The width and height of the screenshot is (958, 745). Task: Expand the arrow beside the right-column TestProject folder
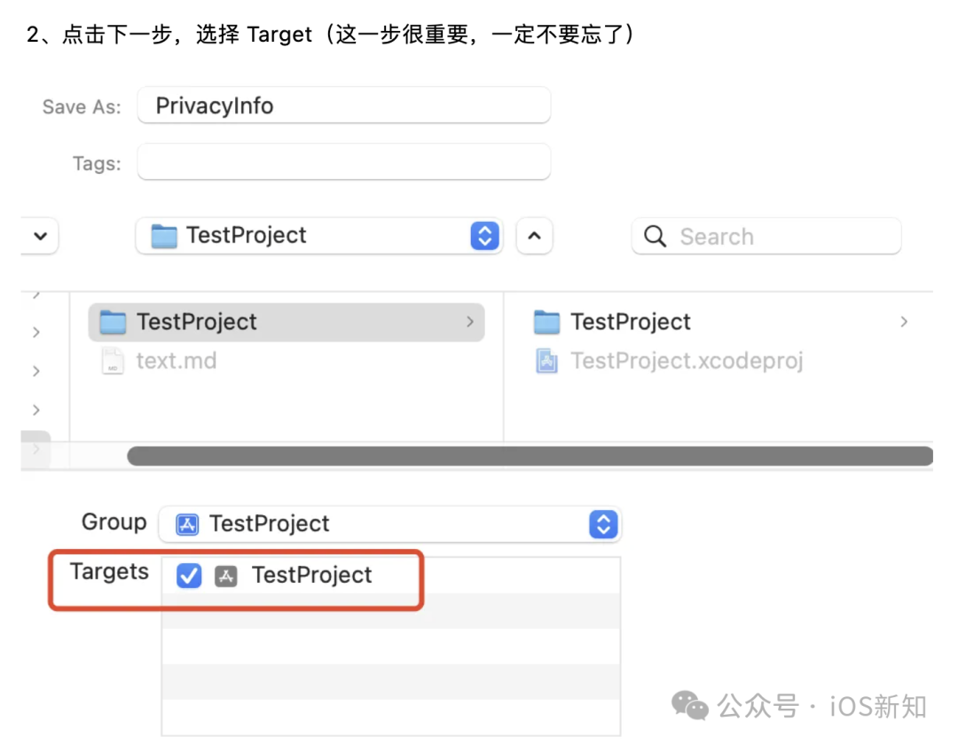tap(904, 321)
